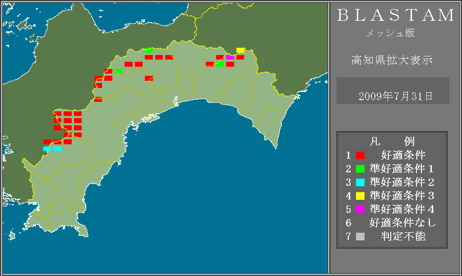
Task: Select the red cell right of the magenta cell
Action: coord(240,57)
